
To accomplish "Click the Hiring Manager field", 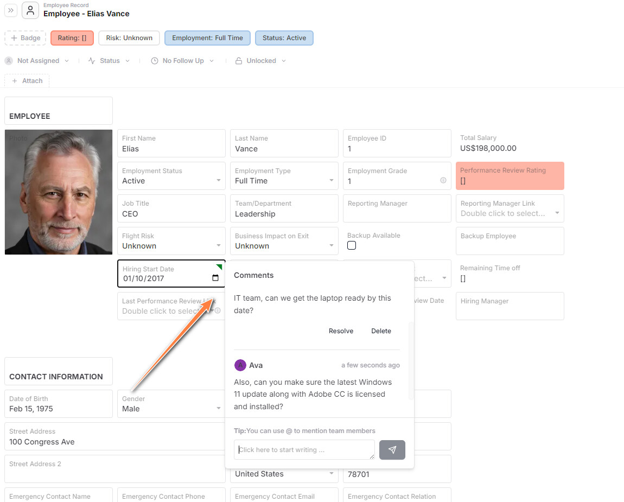I will 510,306.
